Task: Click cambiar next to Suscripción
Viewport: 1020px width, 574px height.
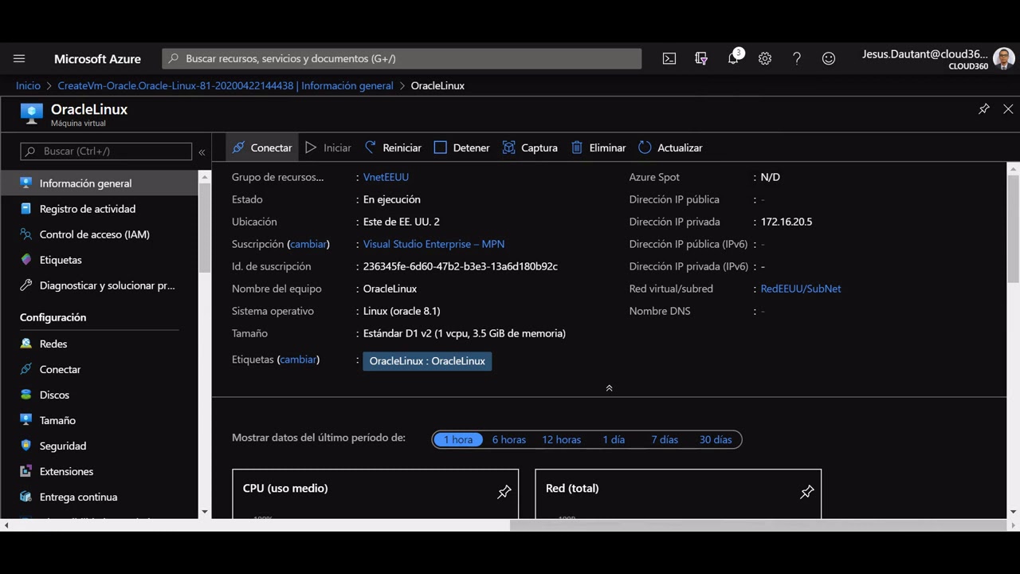Action: tap(309, 244)
